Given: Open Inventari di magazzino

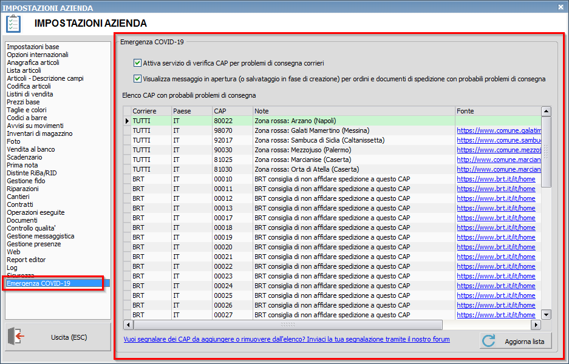Looking at the screenshot, I should 39,134.
